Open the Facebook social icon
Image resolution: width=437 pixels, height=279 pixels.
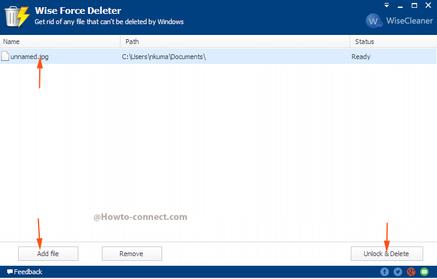tap(385, 272)
